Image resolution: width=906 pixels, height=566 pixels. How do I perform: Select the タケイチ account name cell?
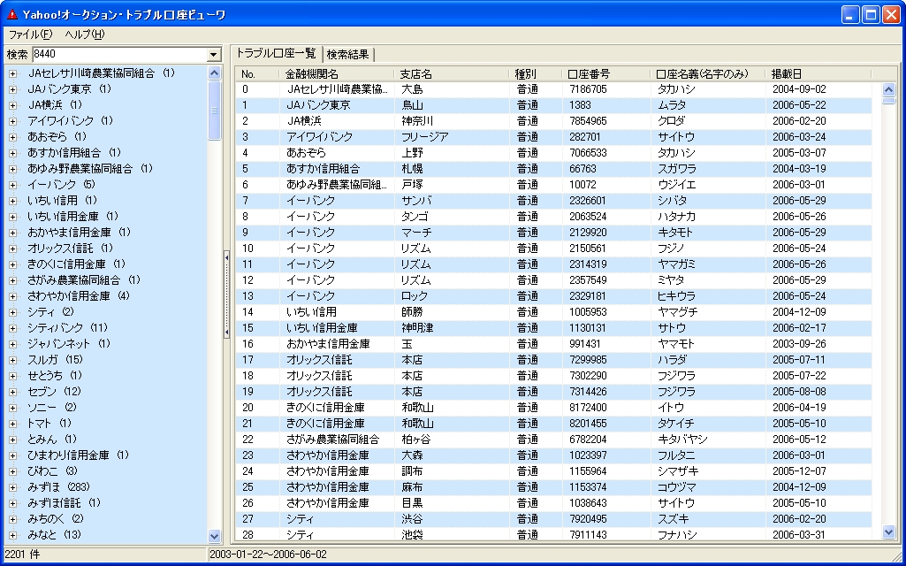pyautogui.click(x=676, y=424)
